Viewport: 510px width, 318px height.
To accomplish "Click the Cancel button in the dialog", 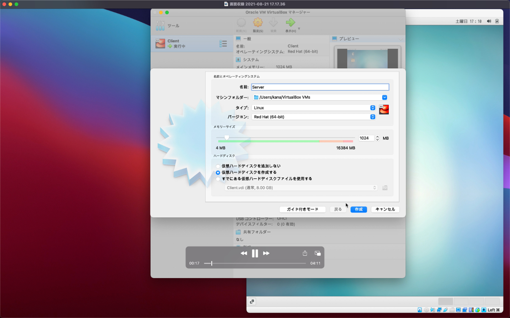I will coord(385,209).
